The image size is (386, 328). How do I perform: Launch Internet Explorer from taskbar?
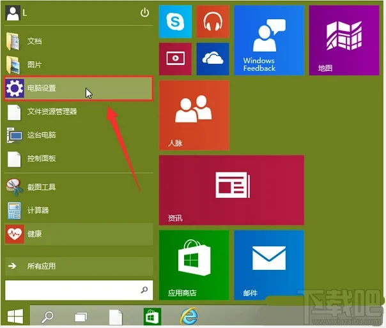(x=189, y=317)
